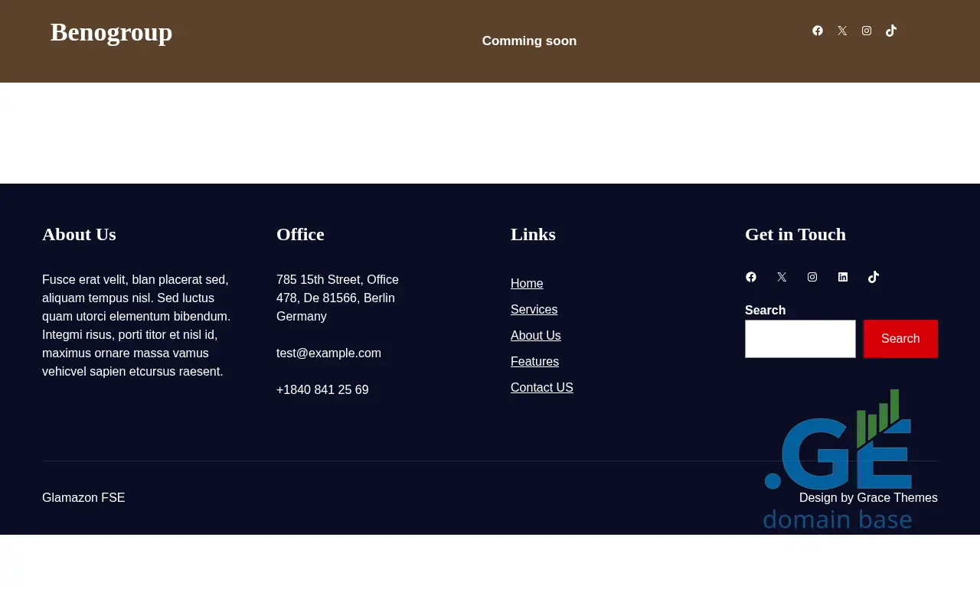Image resolution: width=980 pixels, height=612 pixels.
Task: Select the Comming soon menu item
Action: 529,41
